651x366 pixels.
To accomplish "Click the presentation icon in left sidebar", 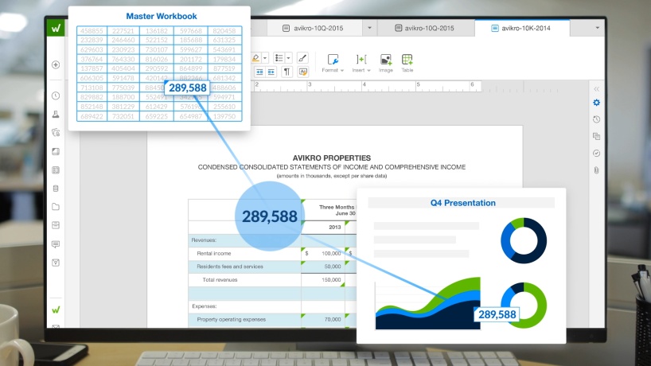I will point(56,151).
